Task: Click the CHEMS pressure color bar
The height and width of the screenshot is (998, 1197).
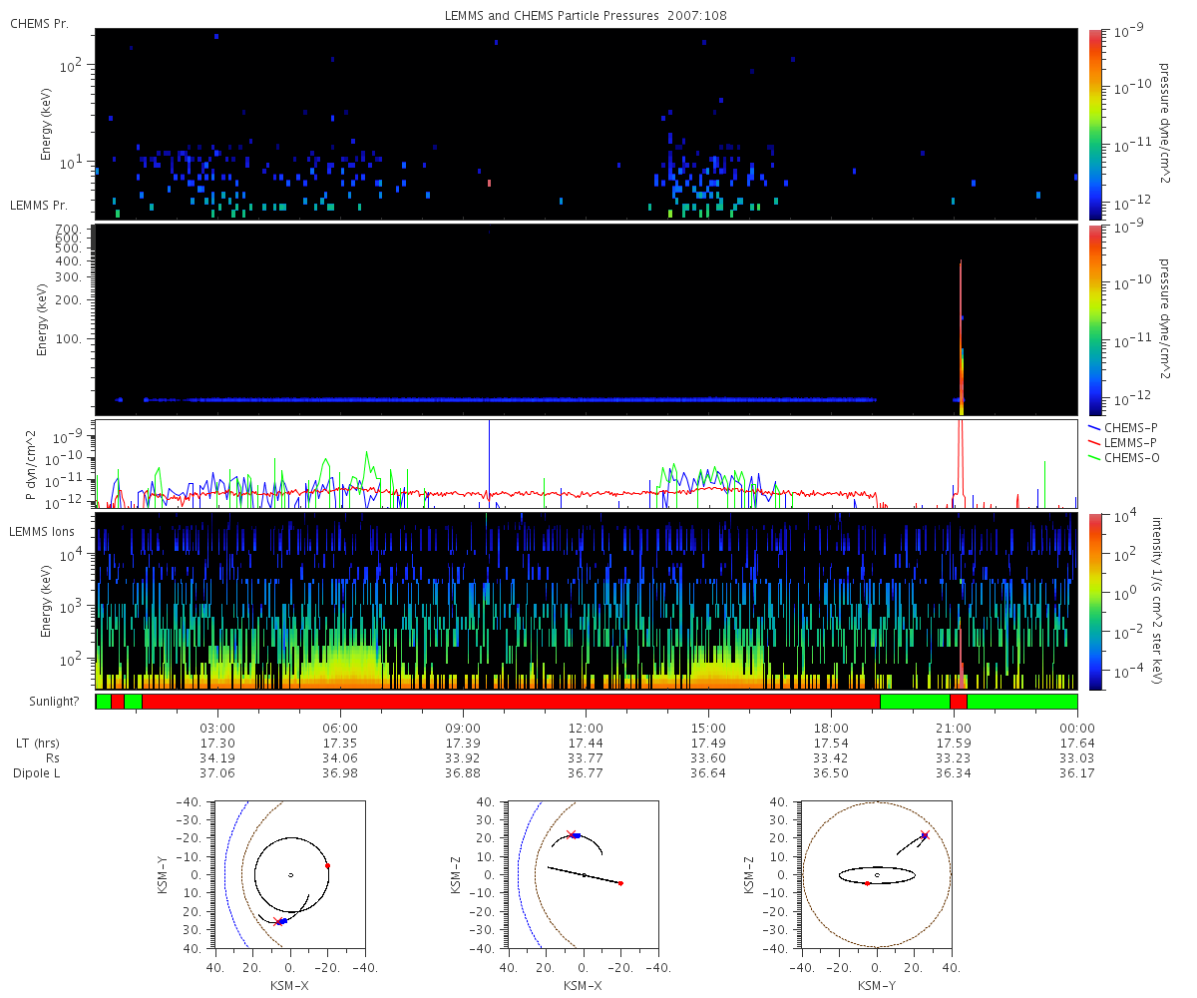Action: 1094,124
